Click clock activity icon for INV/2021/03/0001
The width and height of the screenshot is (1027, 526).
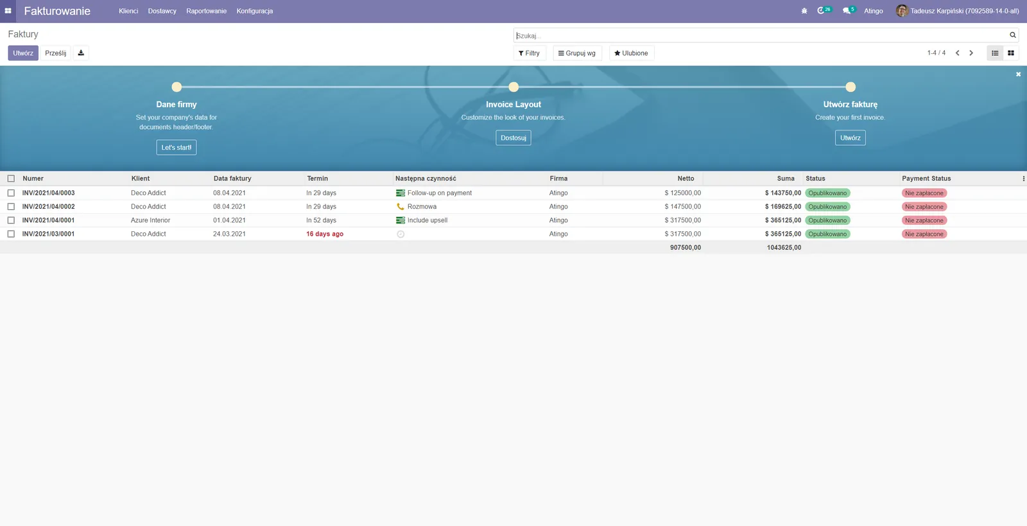[x=401, y=234]
